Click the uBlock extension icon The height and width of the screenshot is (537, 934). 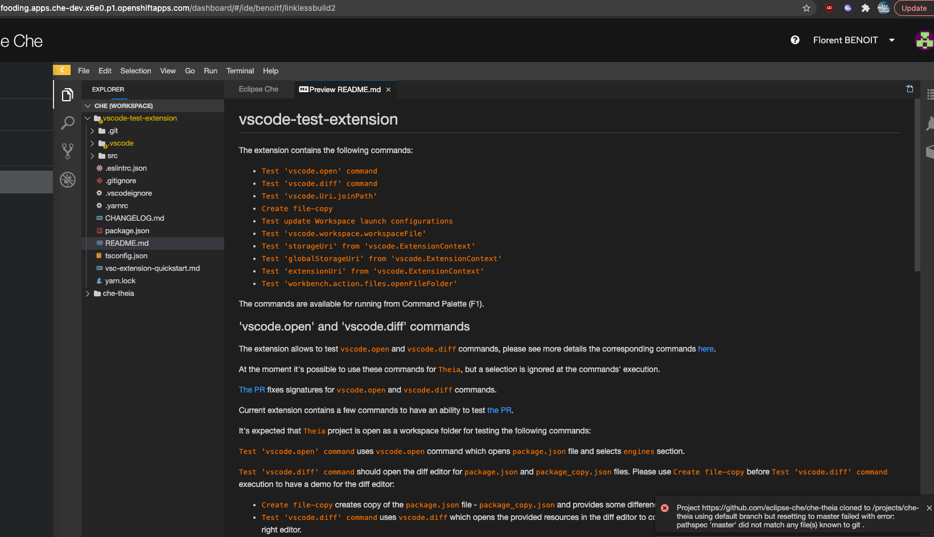829,8
